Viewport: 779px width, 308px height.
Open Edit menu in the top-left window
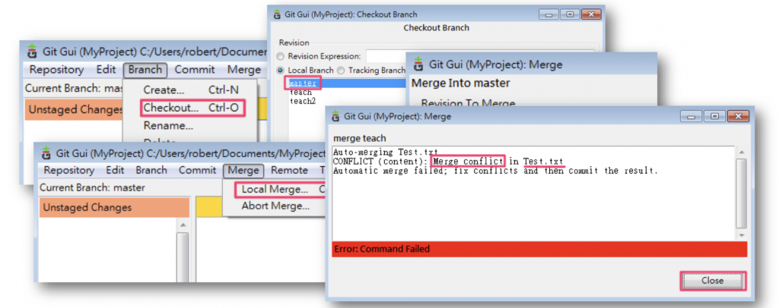(x=107, y=70)
